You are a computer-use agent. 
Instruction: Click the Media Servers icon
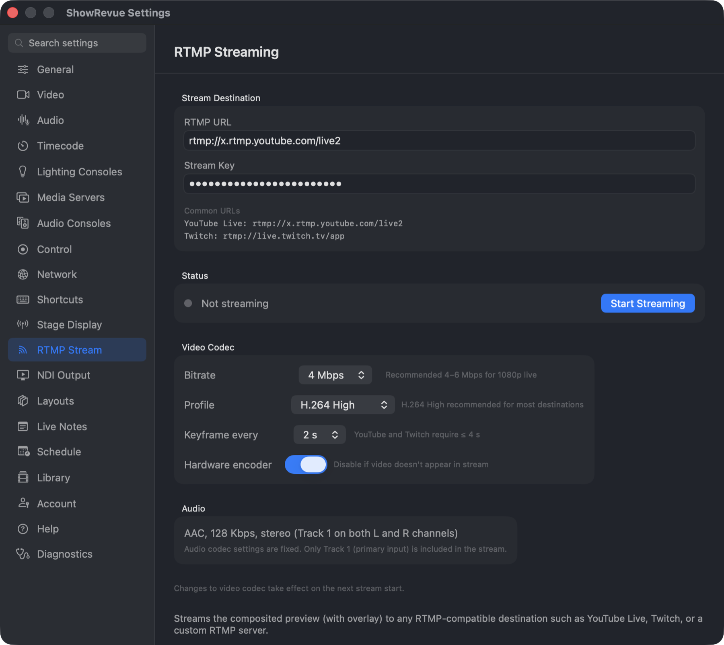point(23,197)
